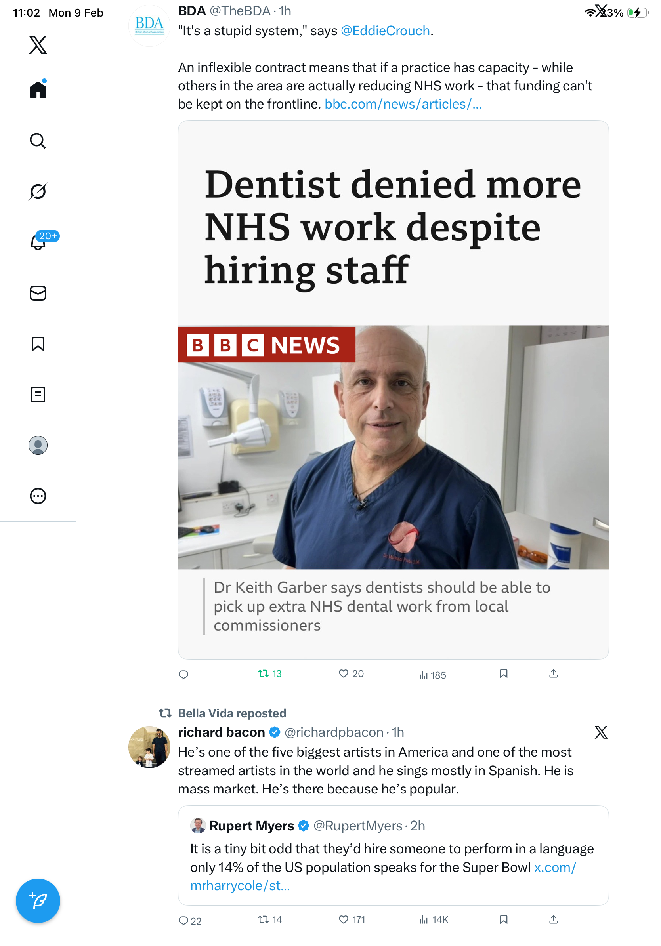Open Bookmarks in the sidebar
Screen dimensions: 661x946
[38, 343]
